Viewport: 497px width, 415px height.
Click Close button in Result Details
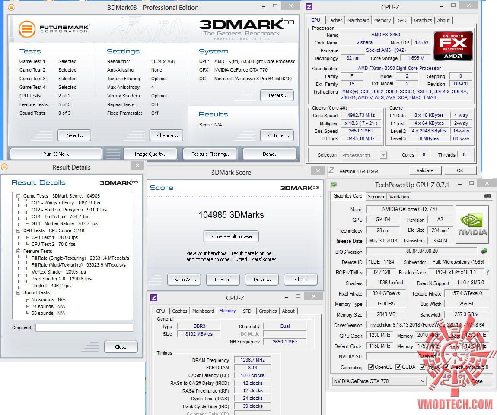tap(121, 347)
